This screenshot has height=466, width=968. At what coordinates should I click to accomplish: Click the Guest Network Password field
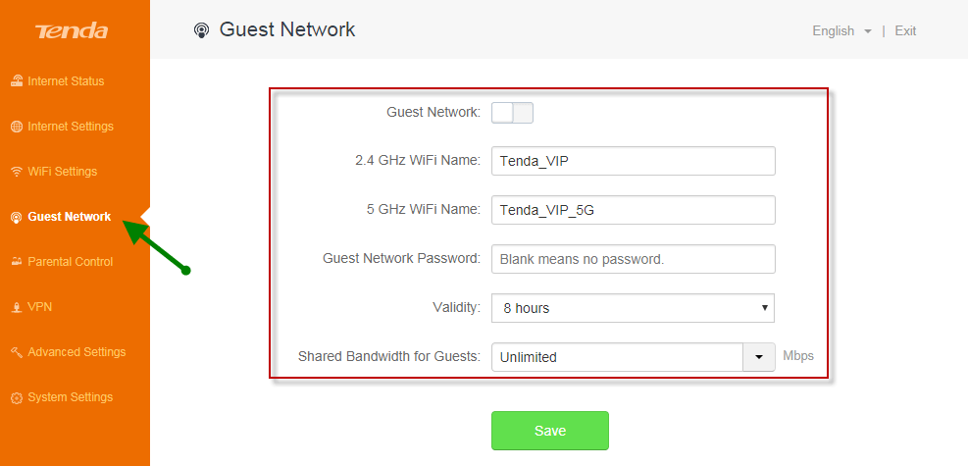633,259
